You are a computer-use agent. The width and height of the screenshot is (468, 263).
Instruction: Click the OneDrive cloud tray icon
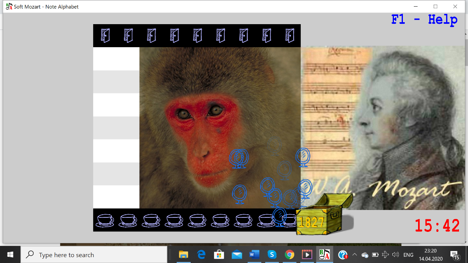[x=365, y=255]
